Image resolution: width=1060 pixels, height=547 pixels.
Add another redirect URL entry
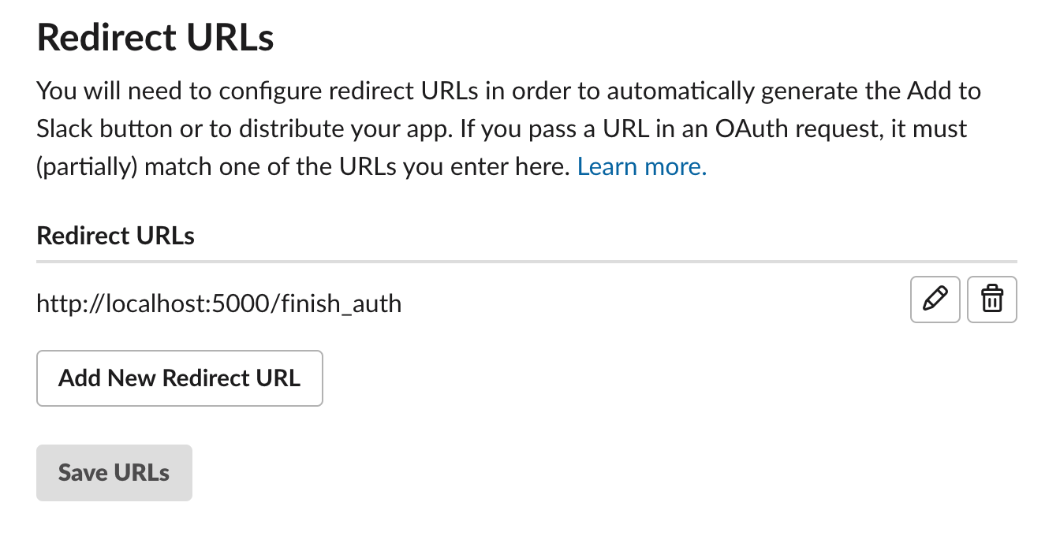(180, 378)
